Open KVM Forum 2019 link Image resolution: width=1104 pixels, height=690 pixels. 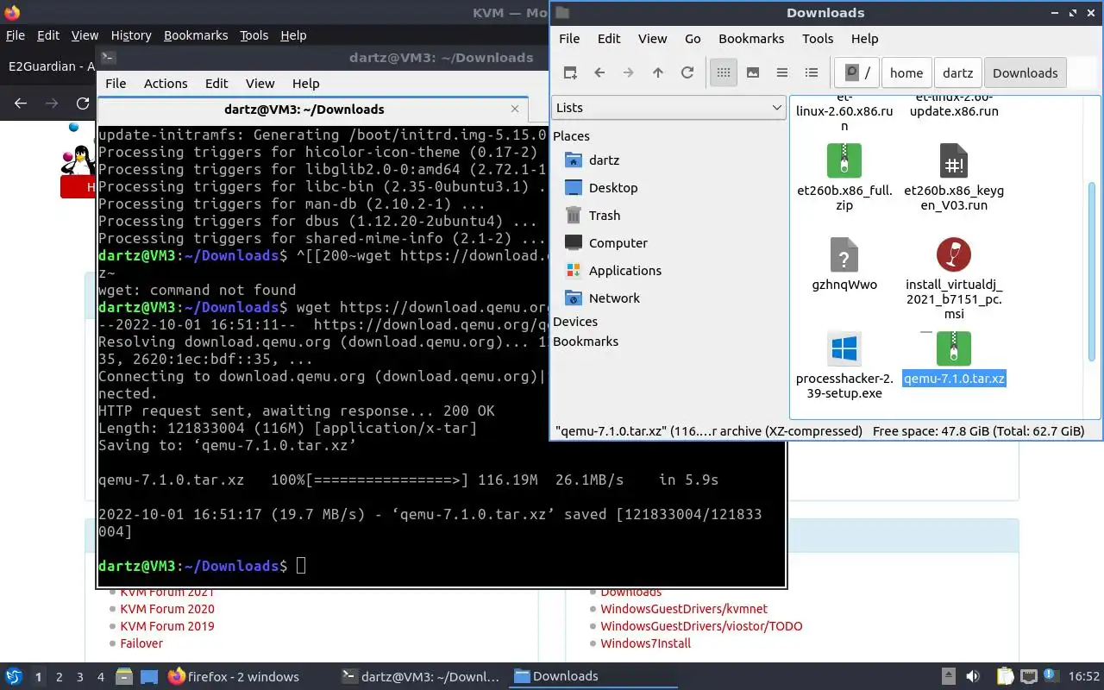(167, 626)
